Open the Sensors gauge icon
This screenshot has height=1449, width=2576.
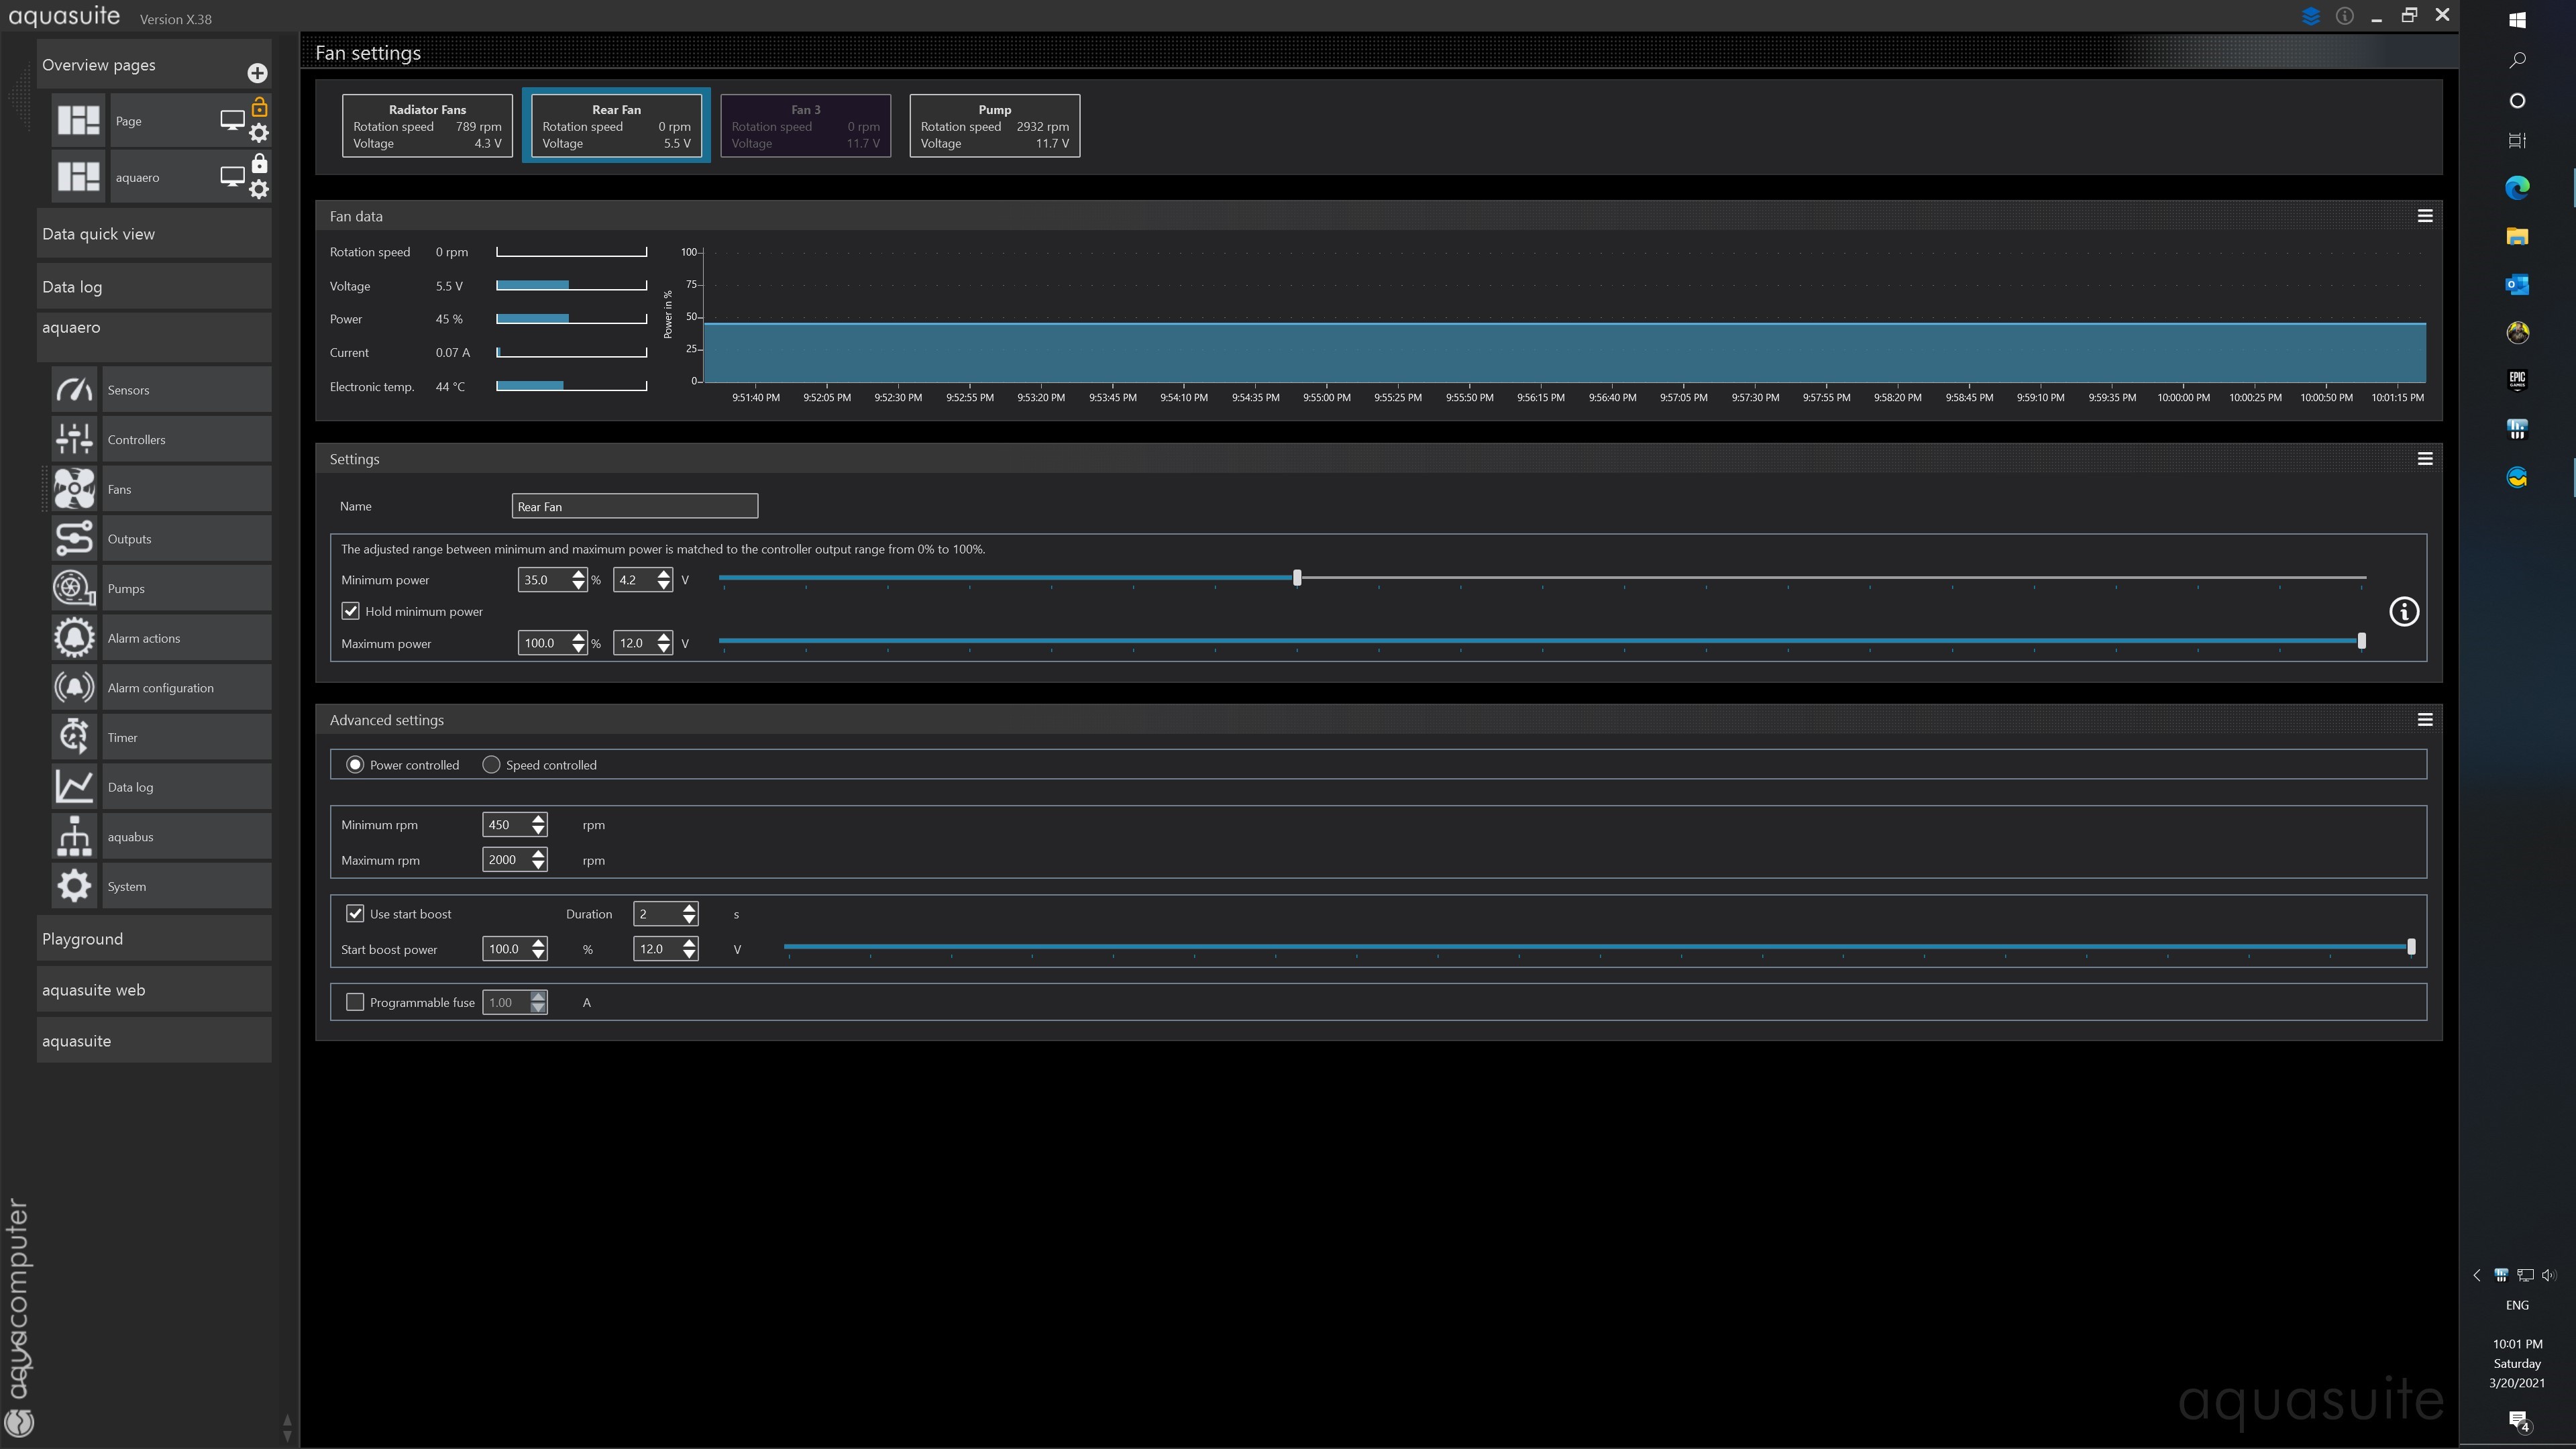[74, 390]
